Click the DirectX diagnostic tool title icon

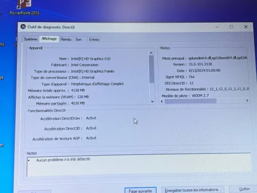pos(23,27)
